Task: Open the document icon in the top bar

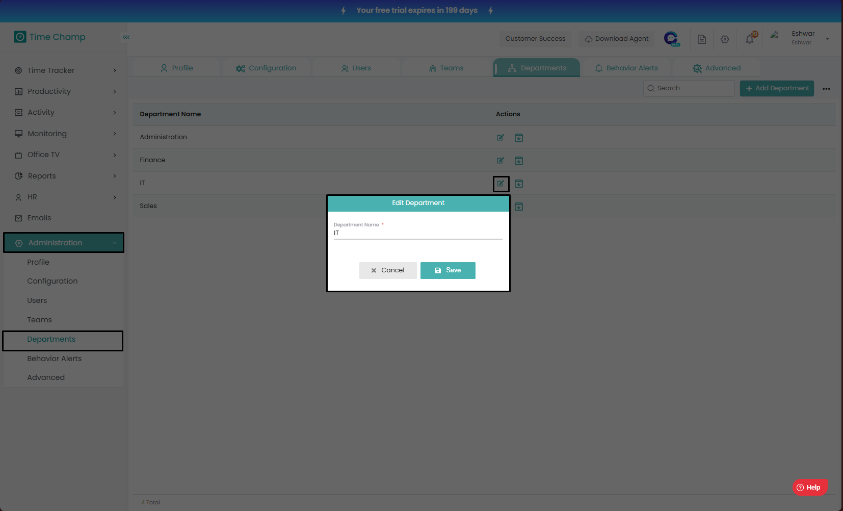Action: click(702, 39)
